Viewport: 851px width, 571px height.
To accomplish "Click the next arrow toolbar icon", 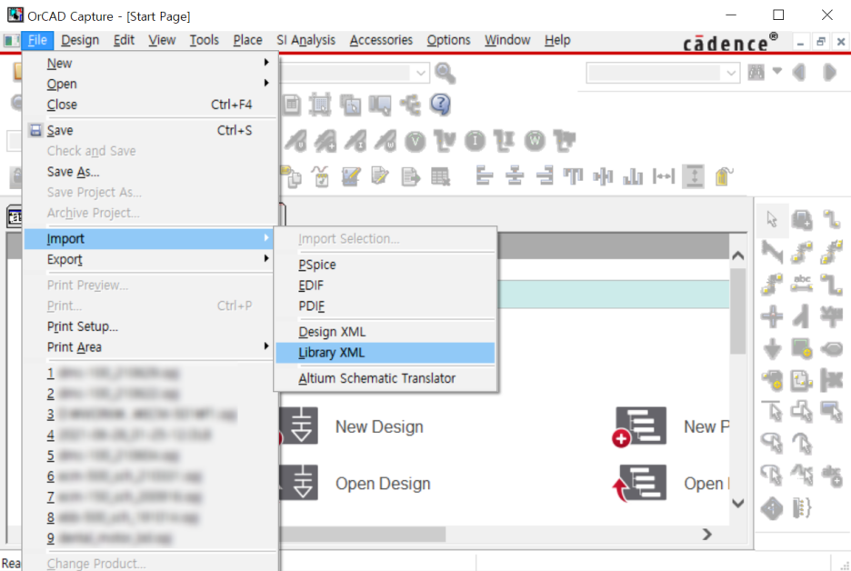I will pyautogui.click(x=829, y=72).
